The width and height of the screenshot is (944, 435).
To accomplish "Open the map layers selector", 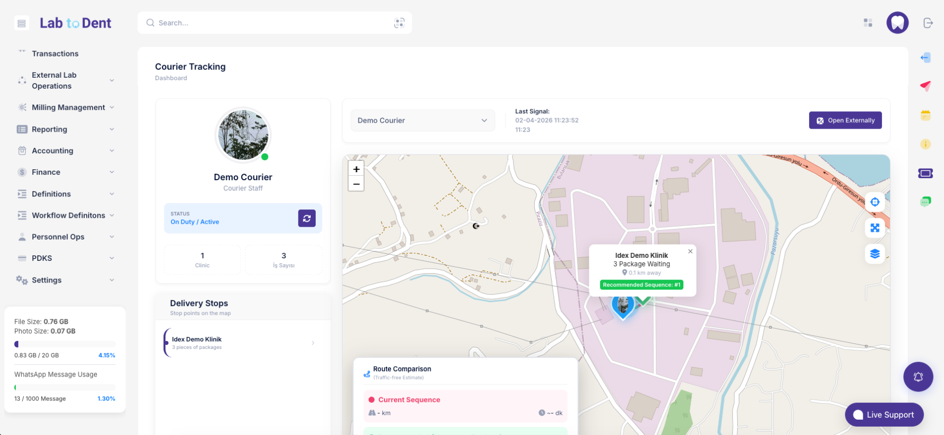I will tap(875, 254).
